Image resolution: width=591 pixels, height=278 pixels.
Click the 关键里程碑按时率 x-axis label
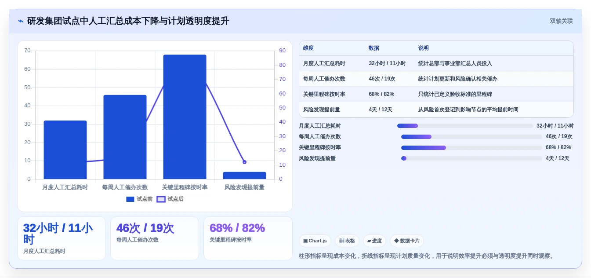tap(185, 187)
